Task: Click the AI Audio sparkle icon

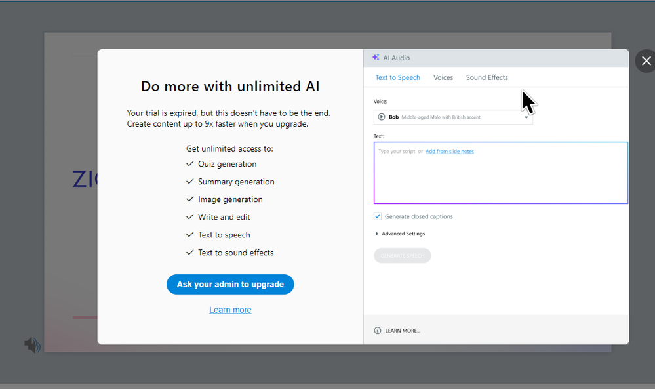Action: pyautogui.click(x=376, y=58)
